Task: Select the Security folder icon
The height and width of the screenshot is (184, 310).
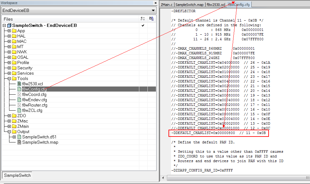Action: (x=14, y=68)
